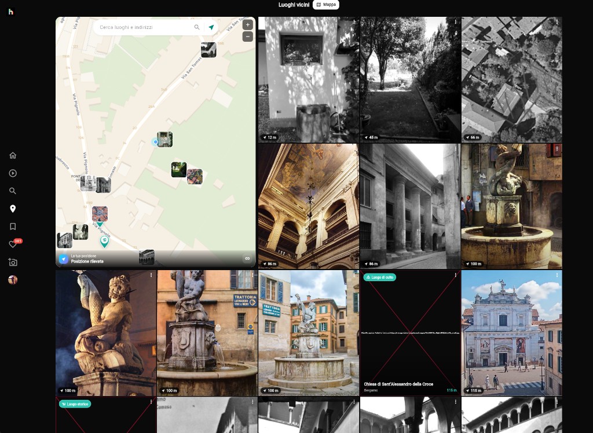Open options menu on the 66 m aerial photo
Screen dimensions: 593x433
pos(557,22)
